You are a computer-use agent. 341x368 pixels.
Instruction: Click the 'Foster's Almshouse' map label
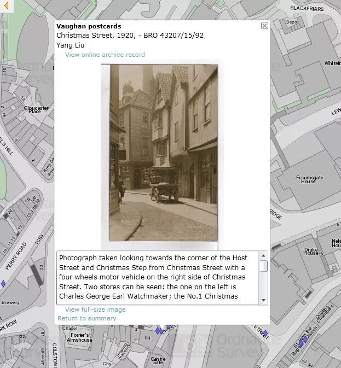pos(79,337)
